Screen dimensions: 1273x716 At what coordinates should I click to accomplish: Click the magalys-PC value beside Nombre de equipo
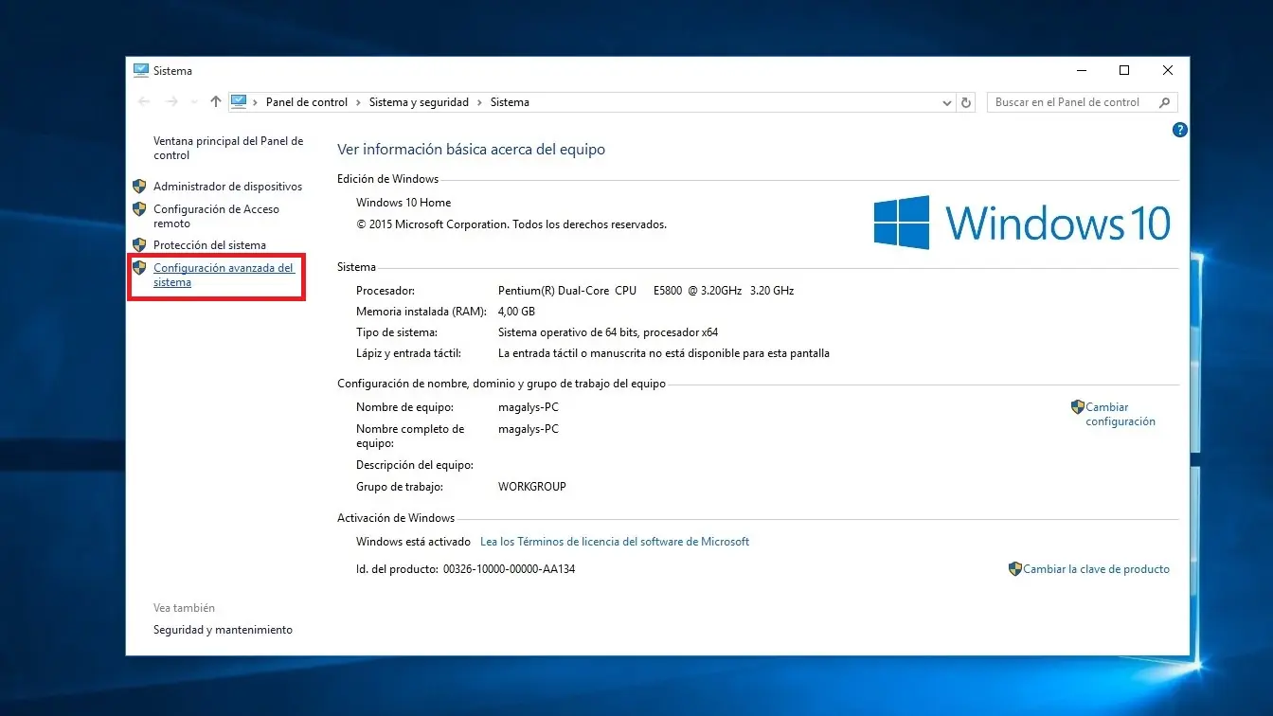point(529,407)
